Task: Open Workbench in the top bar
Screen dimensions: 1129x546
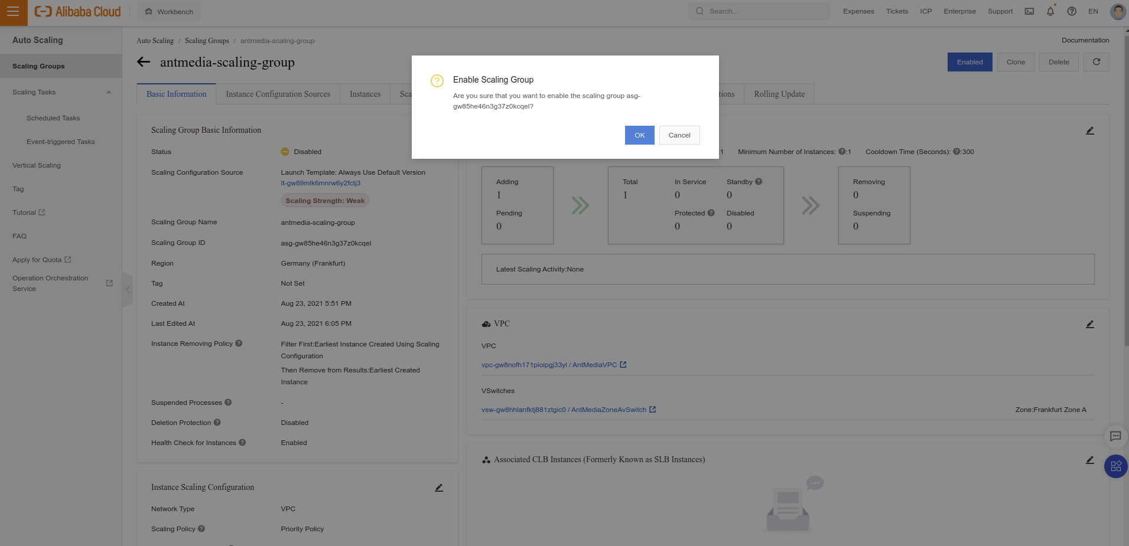Action: tap(169, 11)
